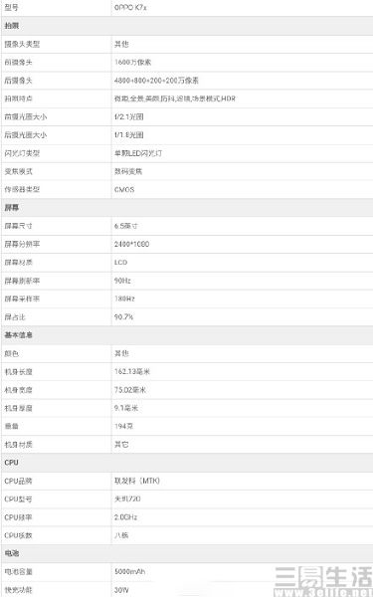
Task: Select the '屏幕材质' label
Action: coord(18,263)
